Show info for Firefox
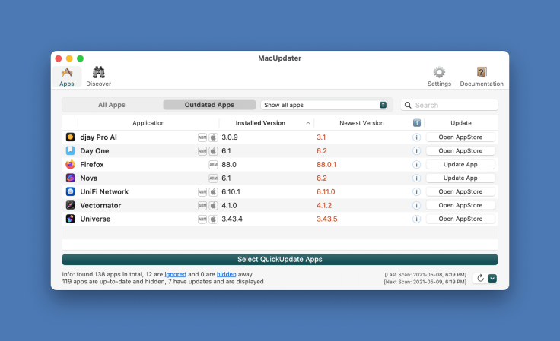Viewport: 560px width, 341px height. click(x=416, y=164)
